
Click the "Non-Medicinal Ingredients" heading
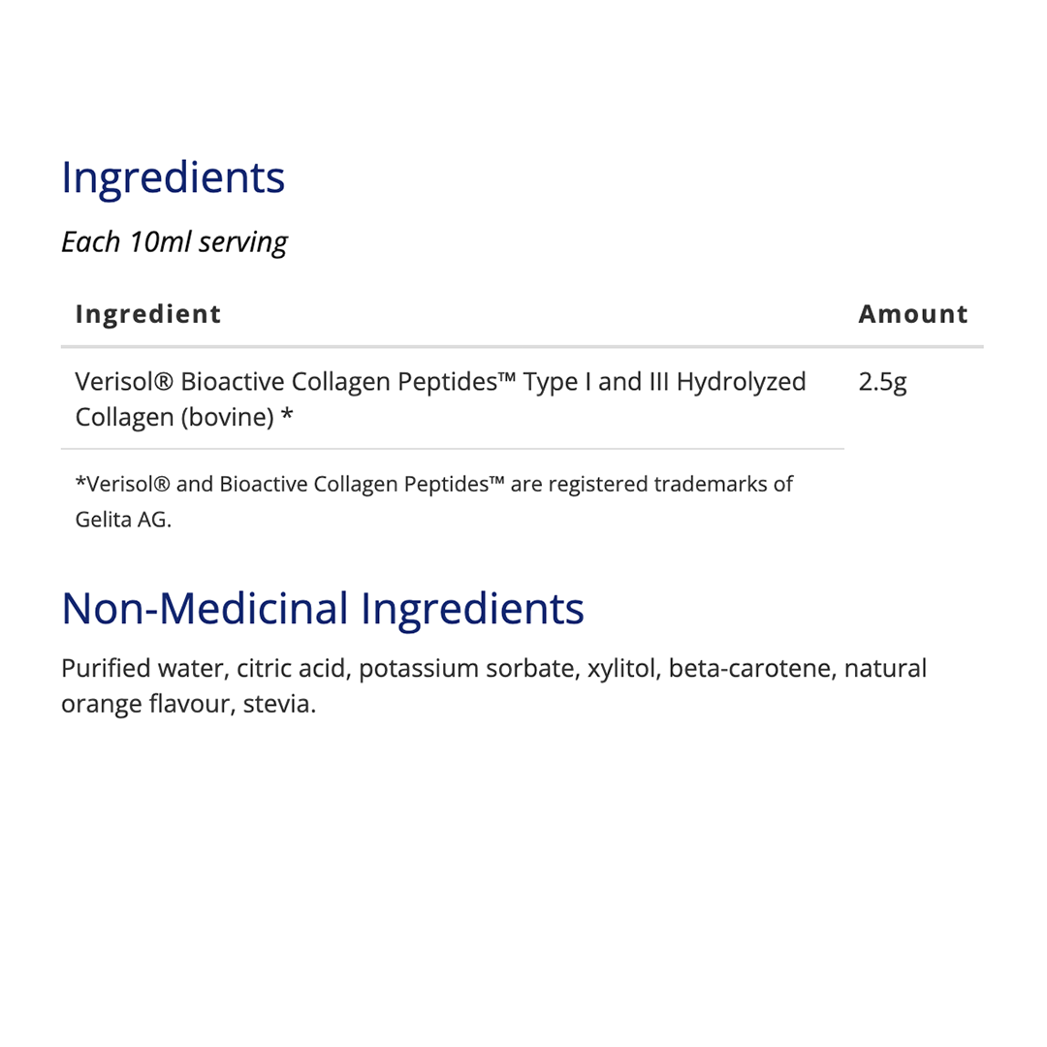coord(322,608)
